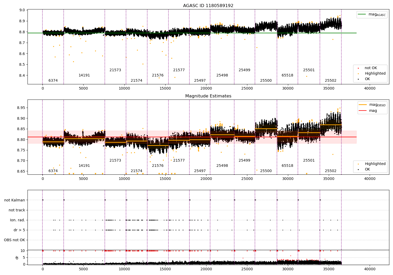Click OBSID label 25500 in the middle plot

point(266,171)
